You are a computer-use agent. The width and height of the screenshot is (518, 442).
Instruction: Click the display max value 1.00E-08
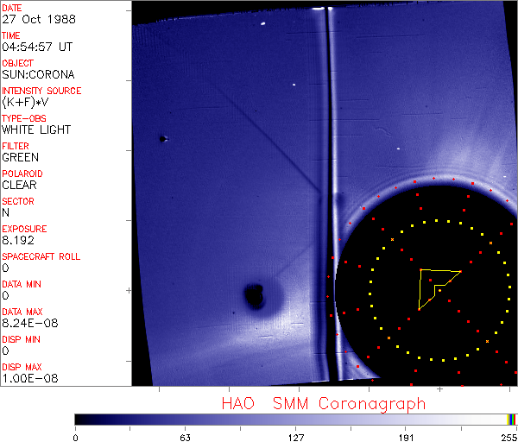(27, 378)
